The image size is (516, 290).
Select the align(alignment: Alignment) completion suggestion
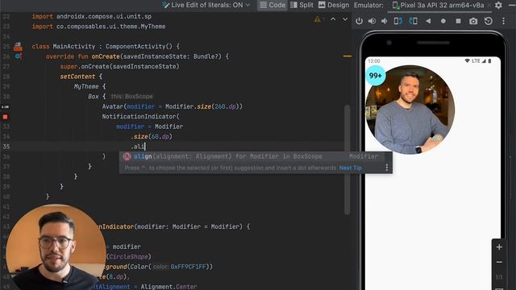click(256, 156)
